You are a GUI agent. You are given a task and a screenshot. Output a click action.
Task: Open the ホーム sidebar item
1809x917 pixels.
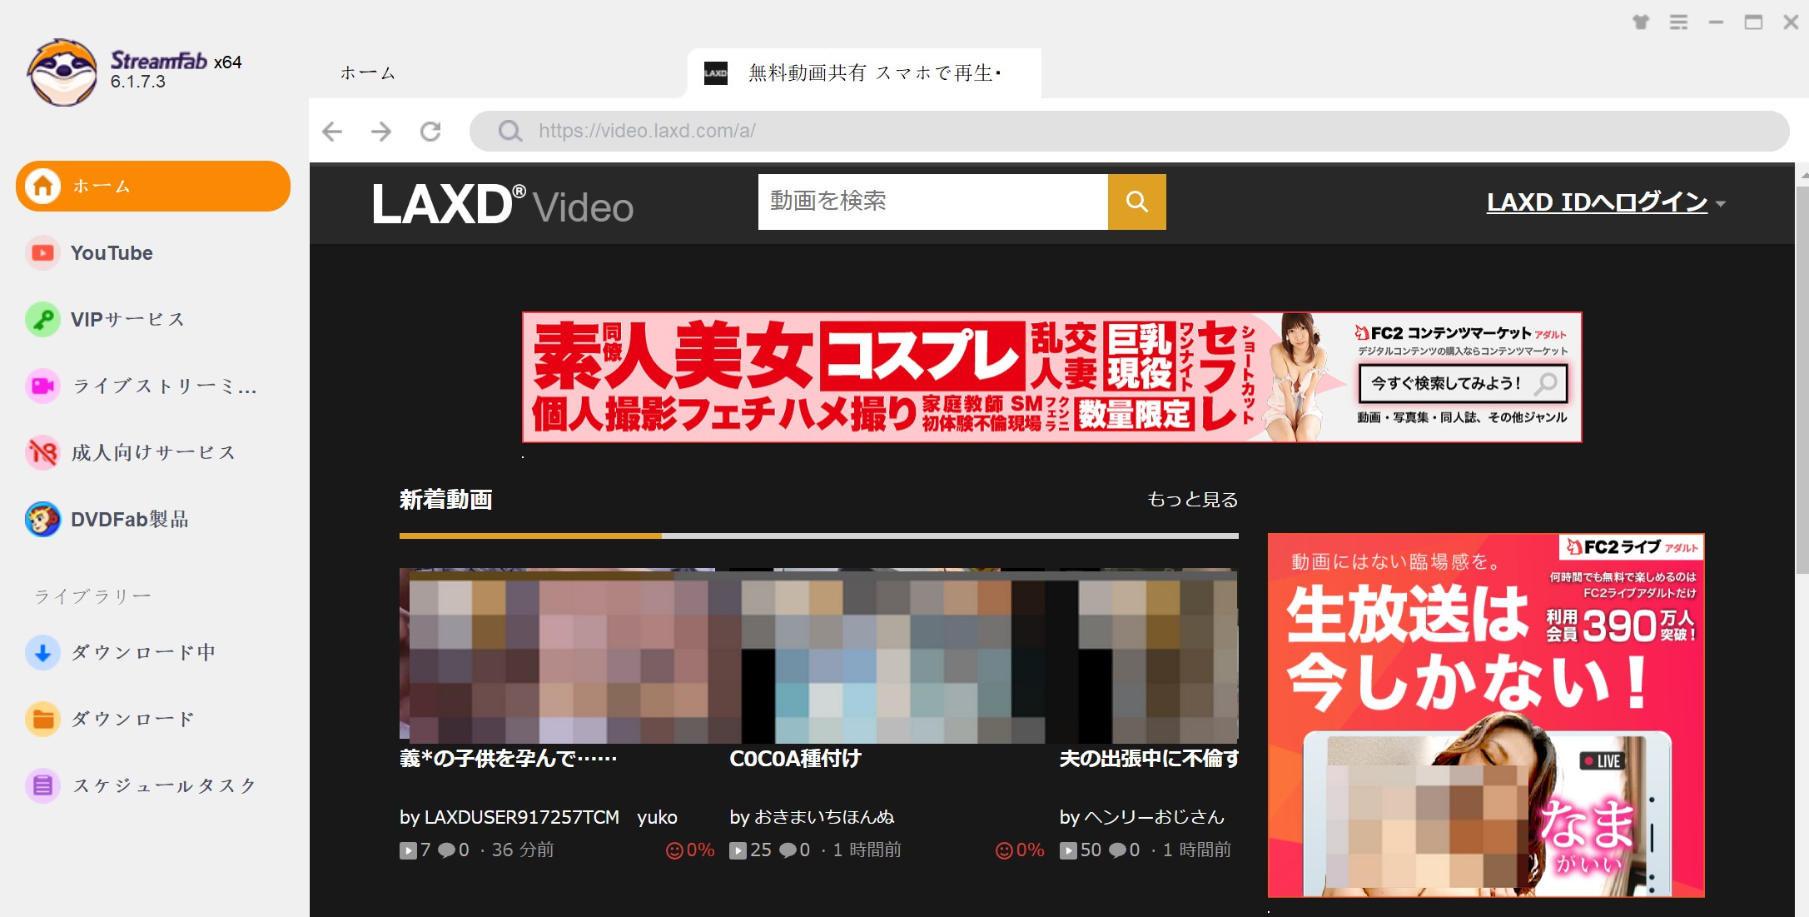pos(153,186)
